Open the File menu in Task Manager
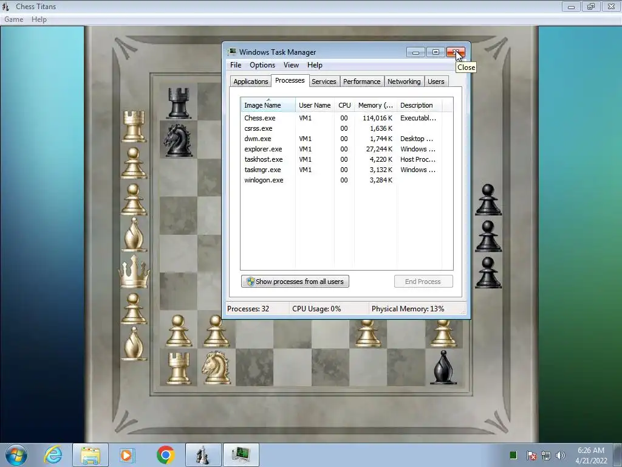Screen dimensions: 622x467 click(236, 65)
